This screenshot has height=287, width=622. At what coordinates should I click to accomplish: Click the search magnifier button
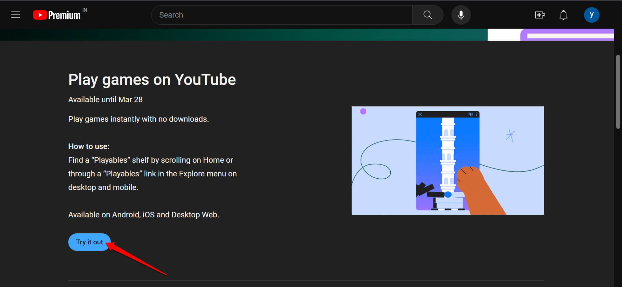click(x=428, y=15)
